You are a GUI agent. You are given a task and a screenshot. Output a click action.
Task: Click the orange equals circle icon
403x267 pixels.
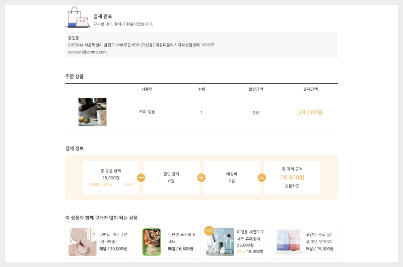pos(262,177)
